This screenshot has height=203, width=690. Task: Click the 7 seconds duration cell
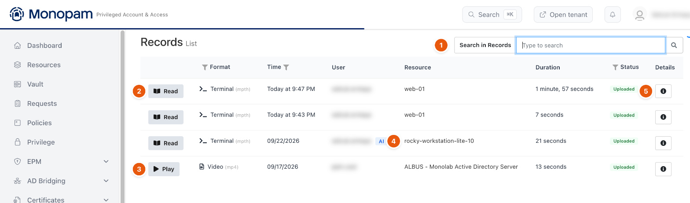click(549, 115)
